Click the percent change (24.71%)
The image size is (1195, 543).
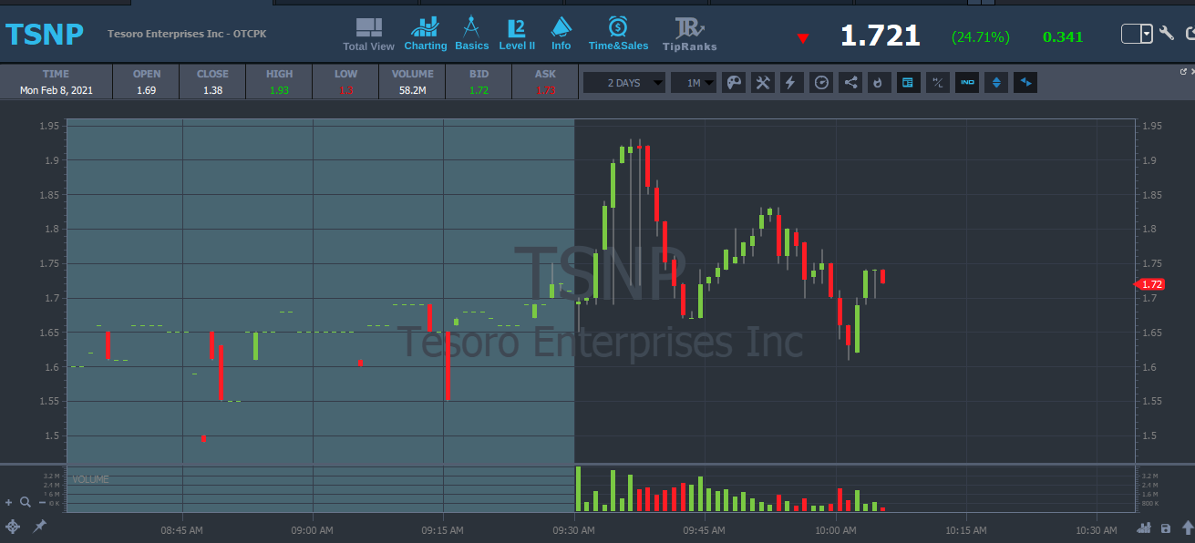point(980,37)
